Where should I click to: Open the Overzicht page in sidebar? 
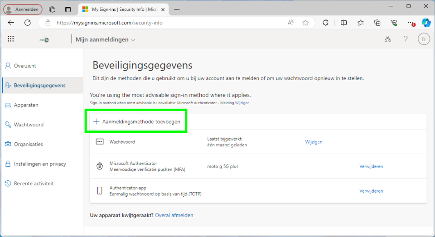[x=25, y=66]
